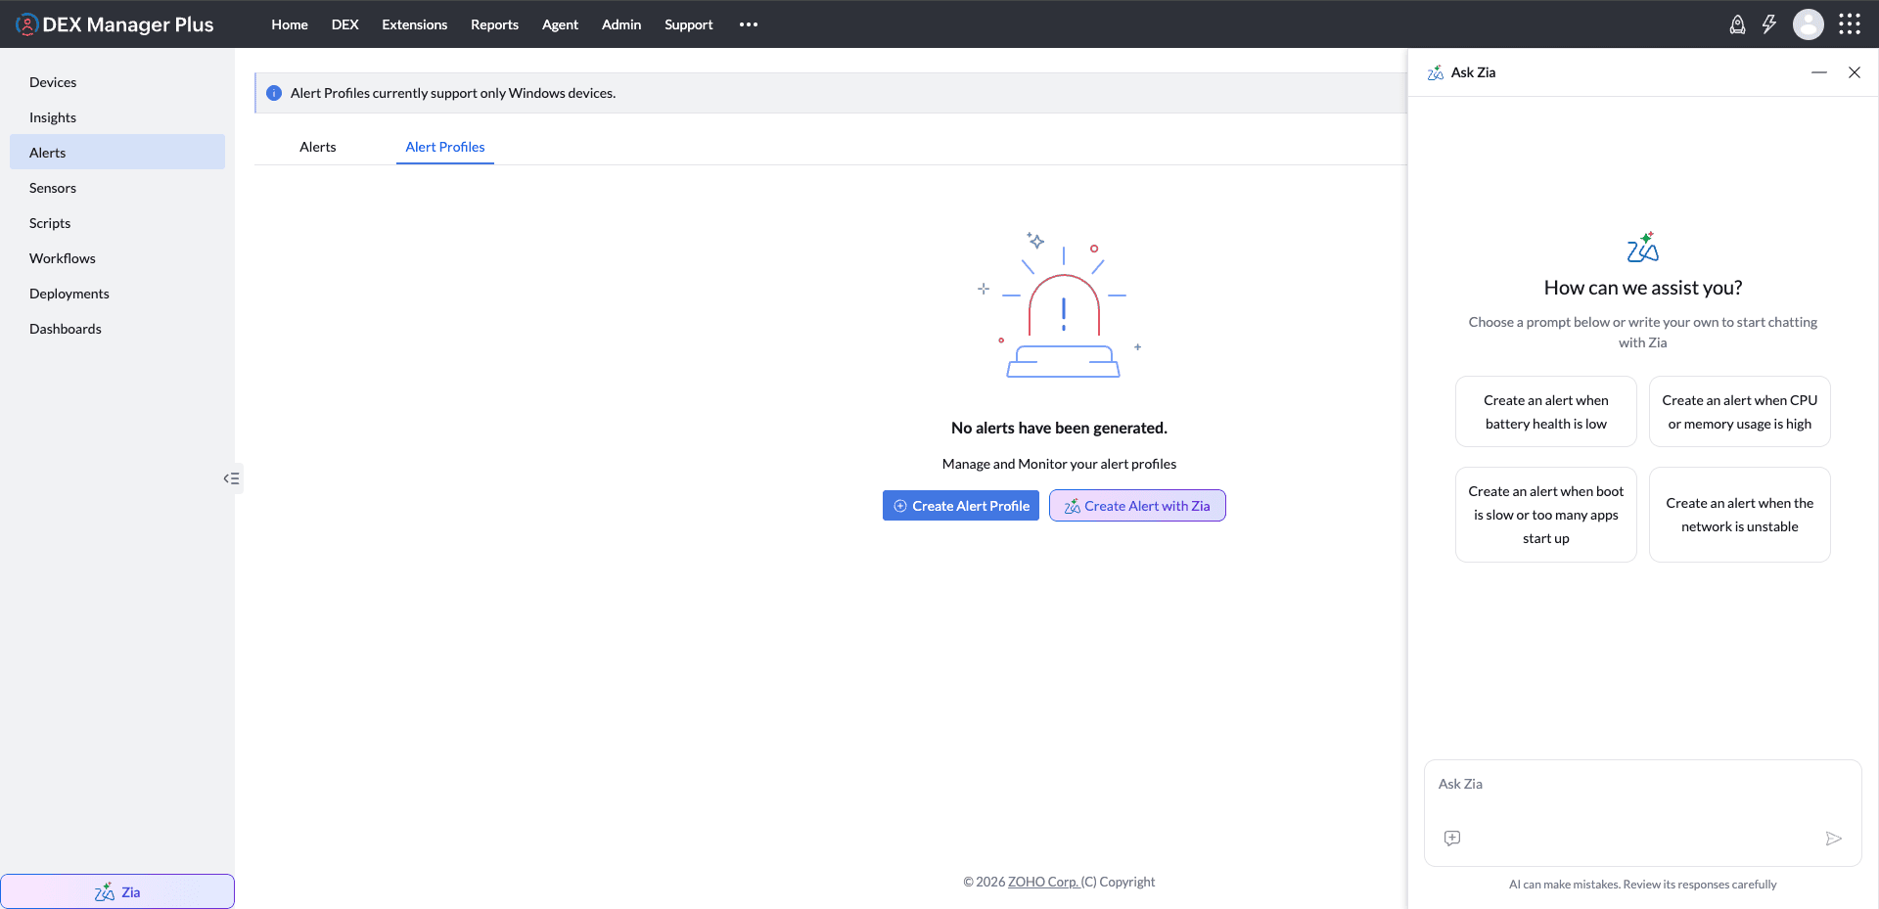Go to Devices in the sidebar
Image resolution: width=1879 pixels, height=909 pixels.
tap(117, 82)
